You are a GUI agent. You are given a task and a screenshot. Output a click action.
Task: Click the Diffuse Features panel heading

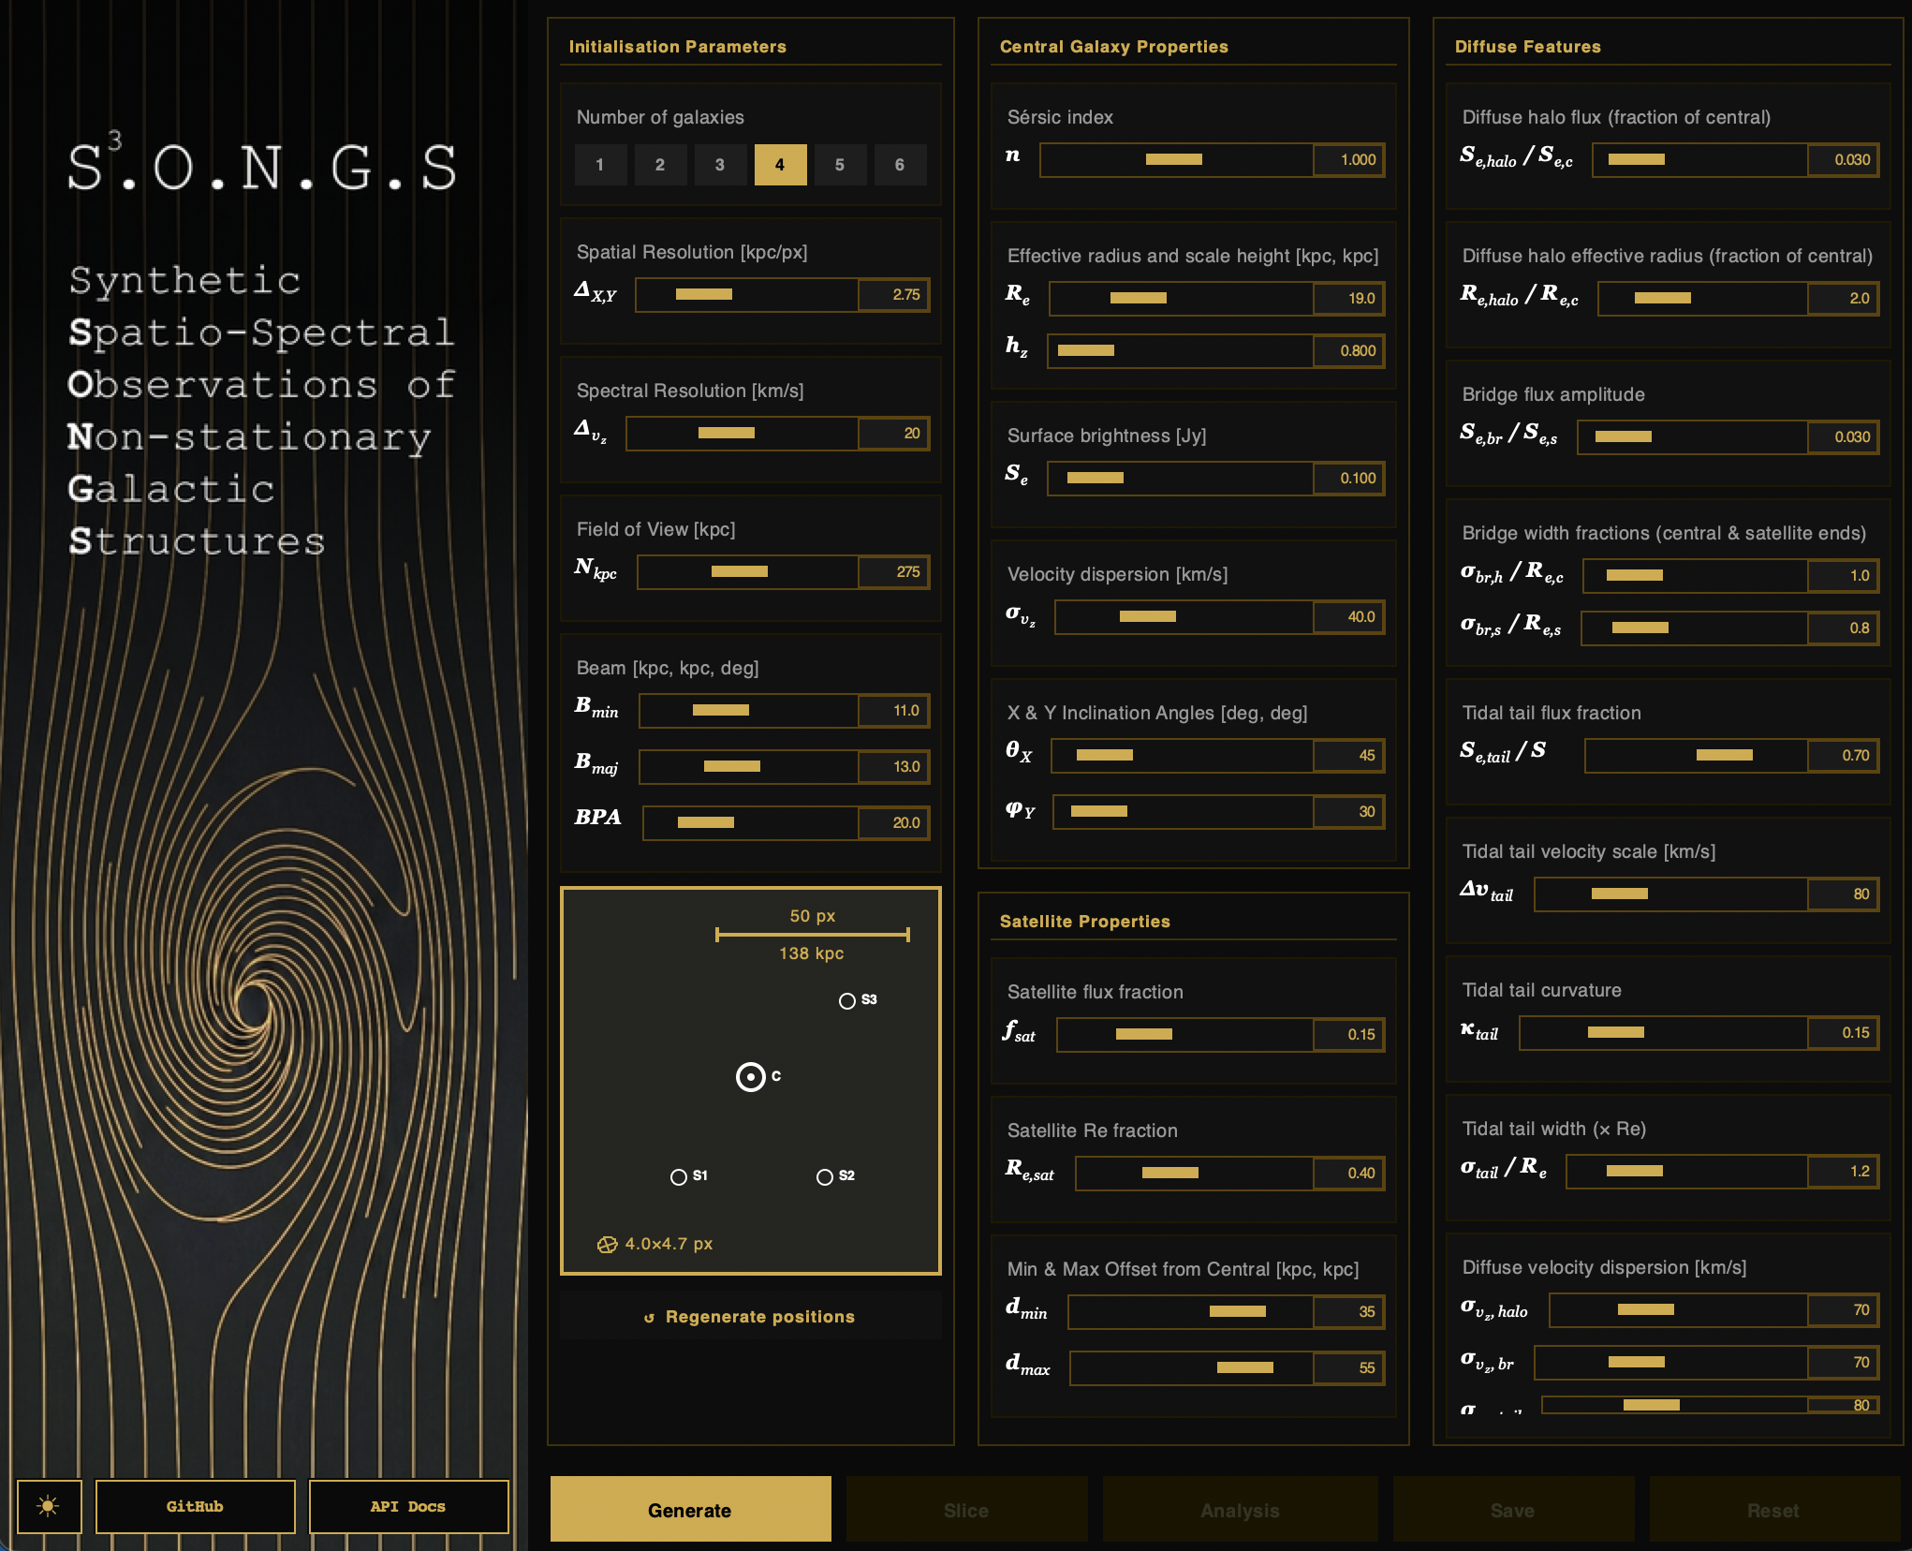1528,47
